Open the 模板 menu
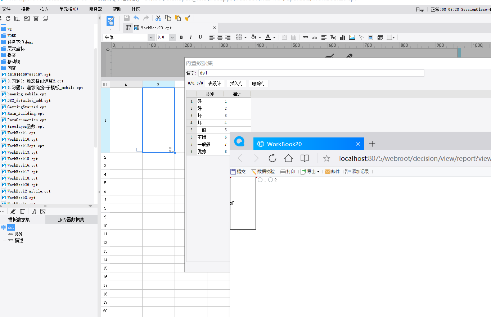The image size is (491, 317). [26, 9]
